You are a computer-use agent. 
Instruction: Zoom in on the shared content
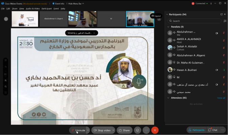[x=5, y=80]
